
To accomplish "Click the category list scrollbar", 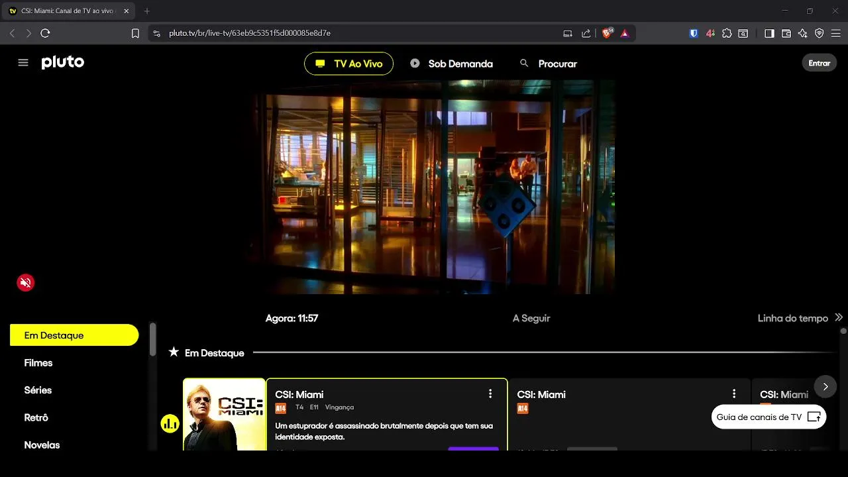I will tap(153, 339).
